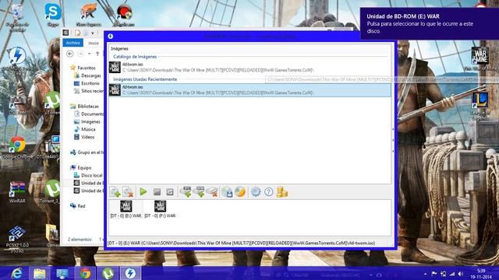Select Grupo en el hogar in sidebar
Screen dimensions: 499x280
tap(87, 152)
